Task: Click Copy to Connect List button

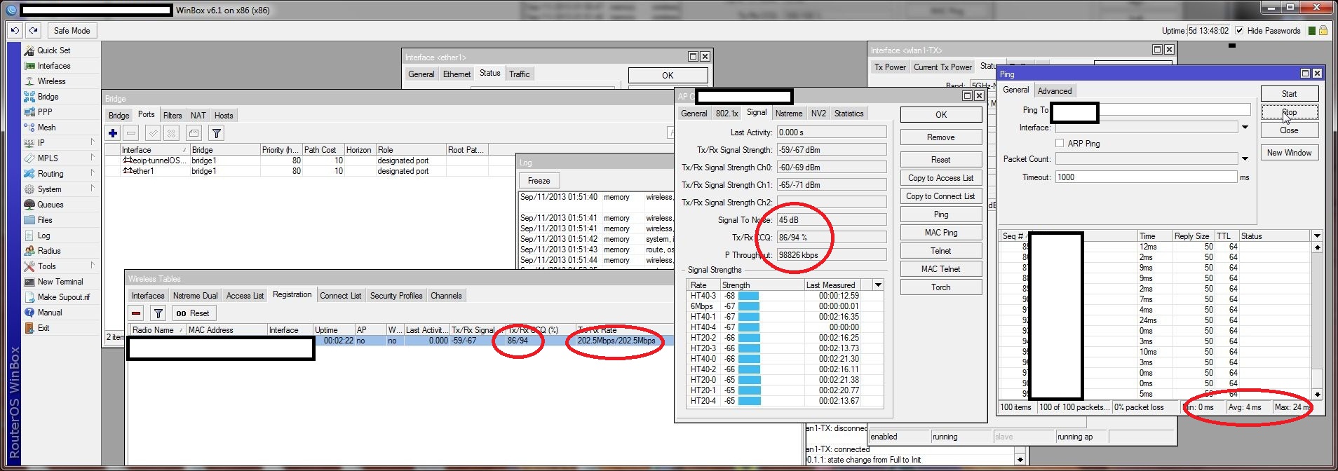Action: (x=940, y=196)
